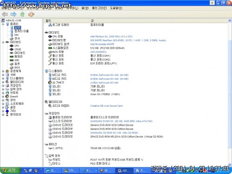Image resolution: width=232 pixels, height=174 pixels.
Task: Expand the 멀티미디어 branch in the left tree
Action: (x=3, y=82)
